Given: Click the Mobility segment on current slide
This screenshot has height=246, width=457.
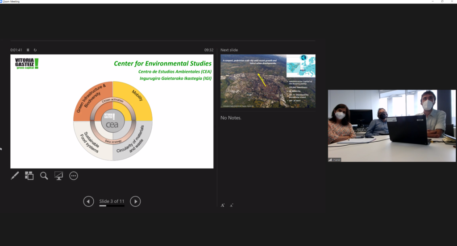Looking at the screenshot, I should click(137, 100).
